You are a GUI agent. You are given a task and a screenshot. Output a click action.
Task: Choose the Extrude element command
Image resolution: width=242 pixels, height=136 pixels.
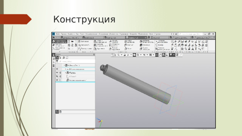(100, 42)
